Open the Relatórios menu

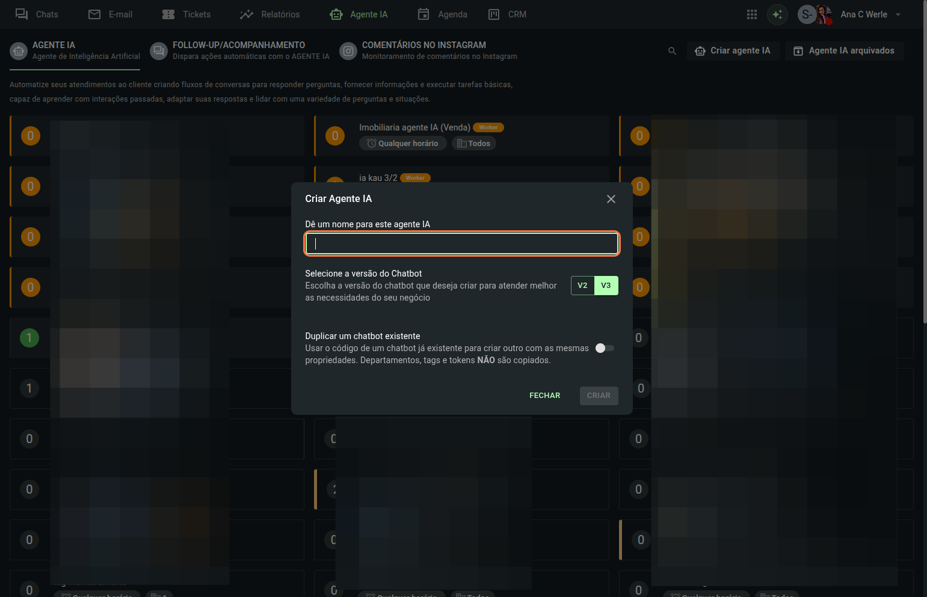[x=269, y=14]
